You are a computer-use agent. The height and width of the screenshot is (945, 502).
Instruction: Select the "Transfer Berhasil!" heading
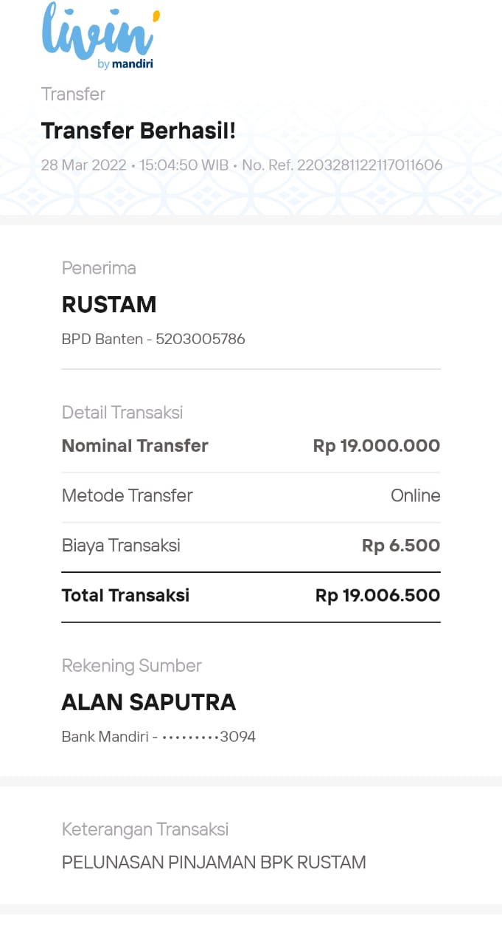pyautogui.click(x=139, y=131)
